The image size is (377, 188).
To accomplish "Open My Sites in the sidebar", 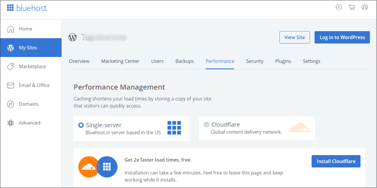I will tap(31, 47).
